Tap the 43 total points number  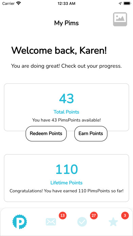click(x=66, y=99)
